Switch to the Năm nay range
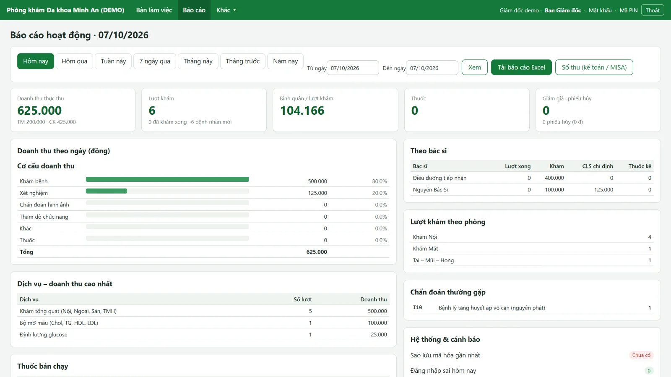This screenshot has width=671, height=377. tap(285, 61)
